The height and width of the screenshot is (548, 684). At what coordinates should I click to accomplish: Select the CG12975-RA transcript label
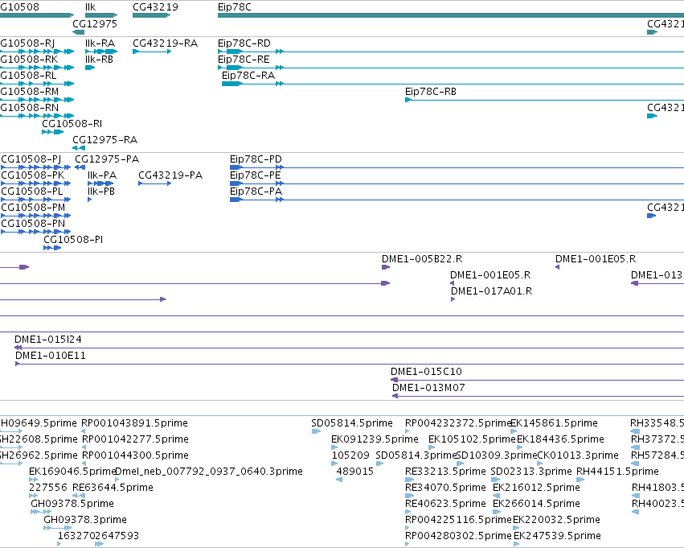[x=104, y=140]
